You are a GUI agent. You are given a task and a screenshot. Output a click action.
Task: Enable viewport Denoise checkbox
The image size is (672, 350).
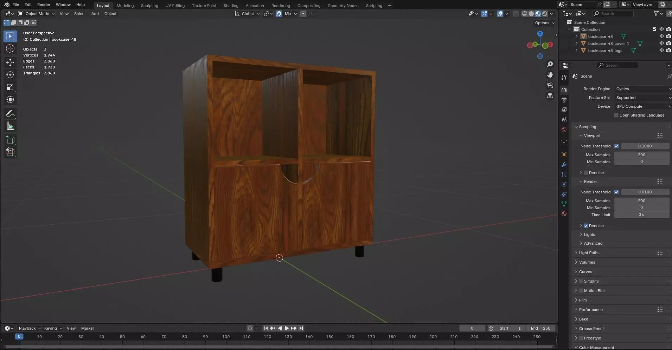[586, 173]
